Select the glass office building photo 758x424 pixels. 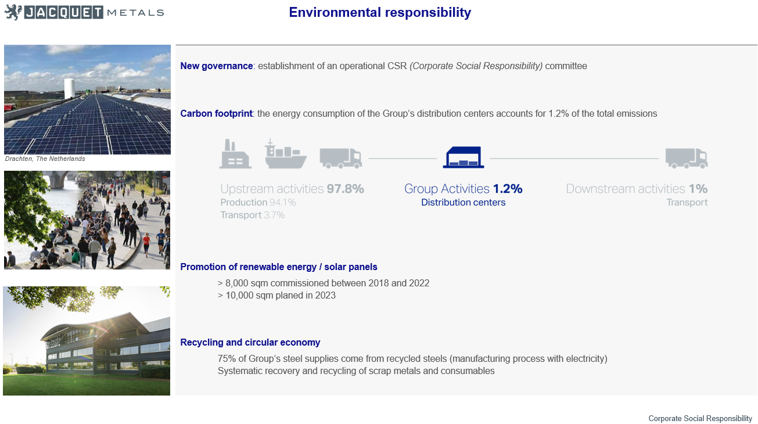click(87, 341)
